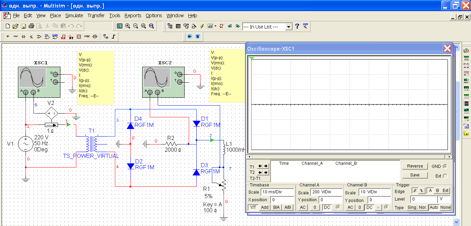Open the Misc components group icon
Image resolution: width=471 pixels, height=226 pixels.
(x=87, y=36)
